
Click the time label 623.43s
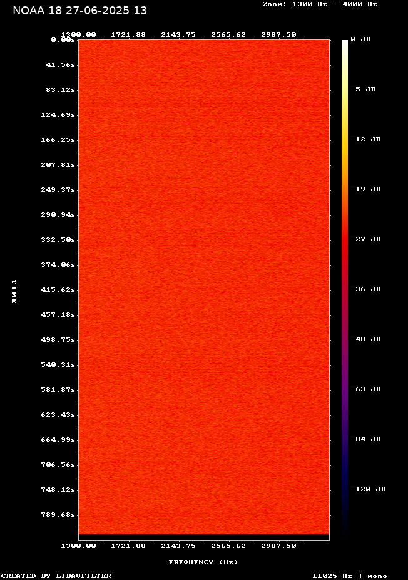pyautogui.click(x=58, y=415)
